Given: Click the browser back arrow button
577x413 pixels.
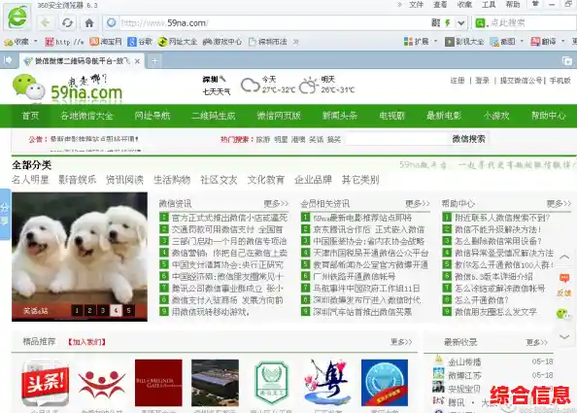Looking at the screenshot, I should pyautogui.click(x=46, y=22).
